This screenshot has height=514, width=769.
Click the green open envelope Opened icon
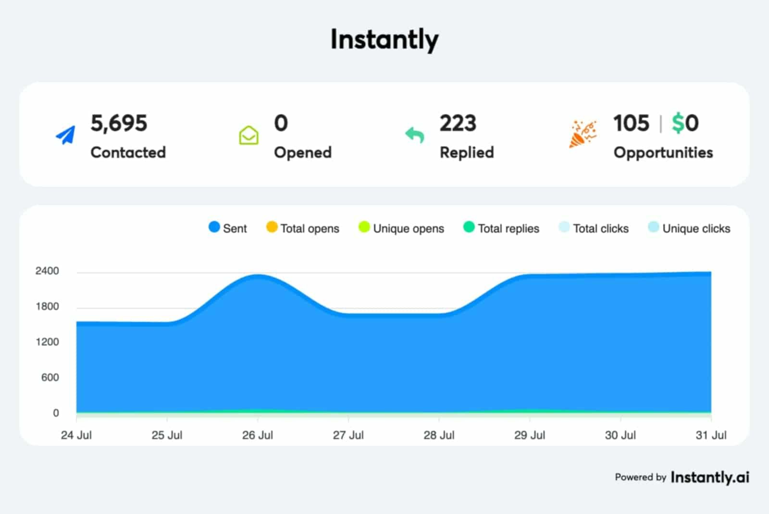pyautogui.click(x=248, y=135)
